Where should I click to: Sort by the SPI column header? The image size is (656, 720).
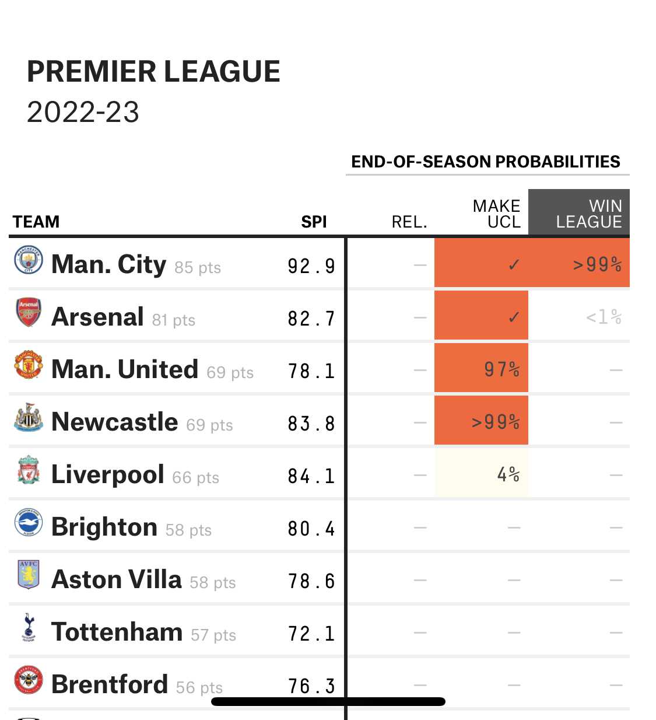314,222
